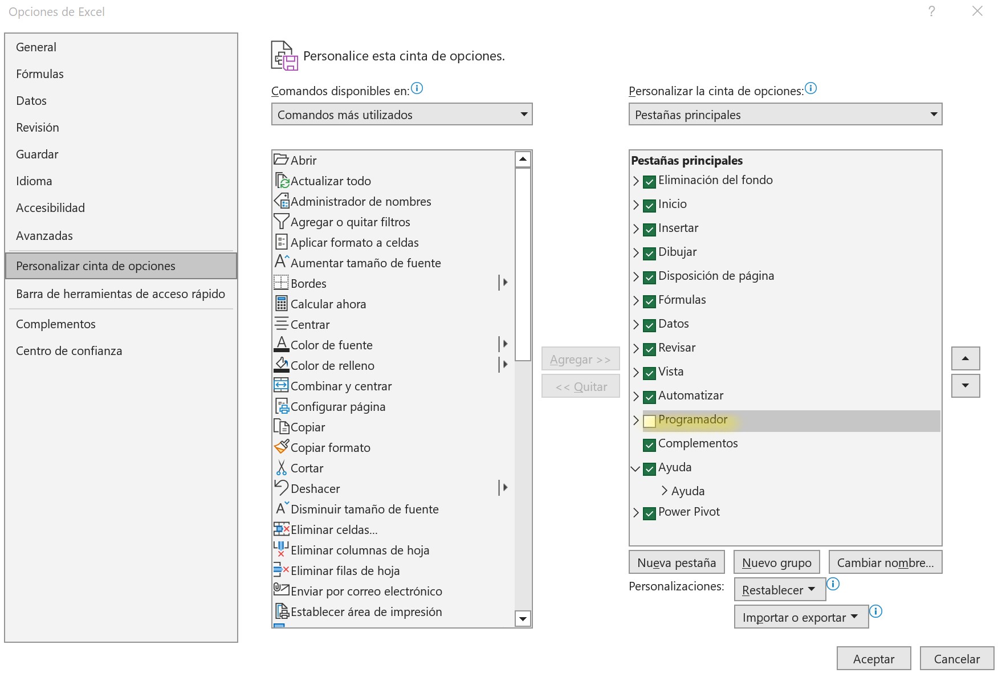The image size is (998, 673).
Task: Click the Eliminar filas de hoja icon
Action: [281, 570]
